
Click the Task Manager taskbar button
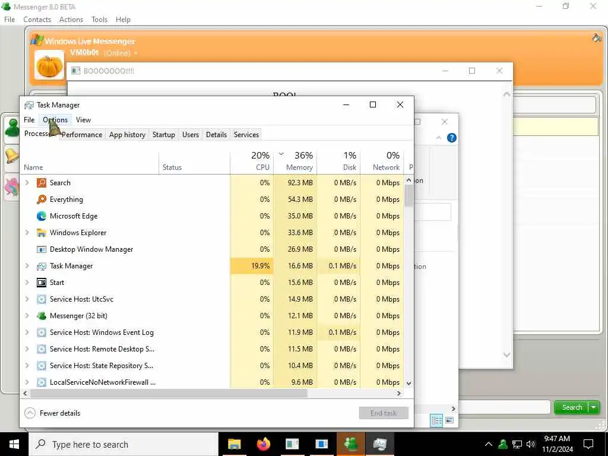point(379,444)
